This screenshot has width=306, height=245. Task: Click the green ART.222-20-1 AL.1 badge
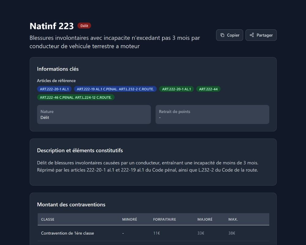(177, 89)
